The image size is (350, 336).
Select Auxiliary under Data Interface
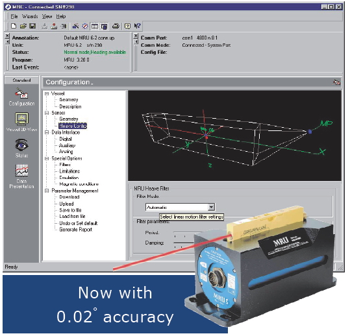coord(67,145)
